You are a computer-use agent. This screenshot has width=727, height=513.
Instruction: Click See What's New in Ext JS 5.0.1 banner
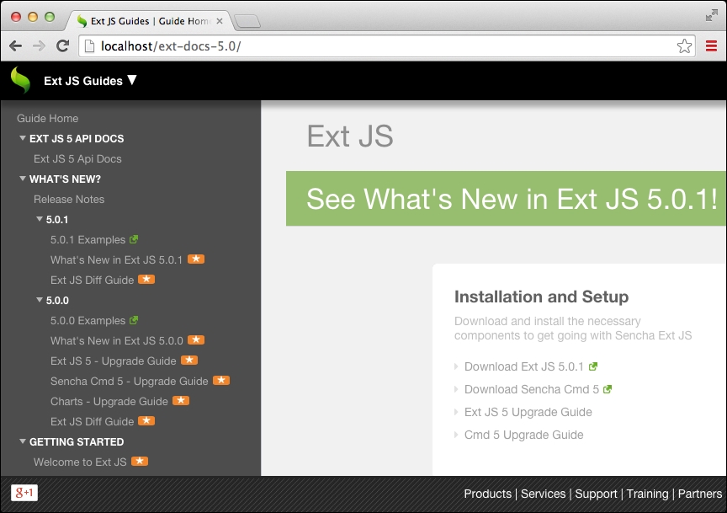(x=507, y=199)
